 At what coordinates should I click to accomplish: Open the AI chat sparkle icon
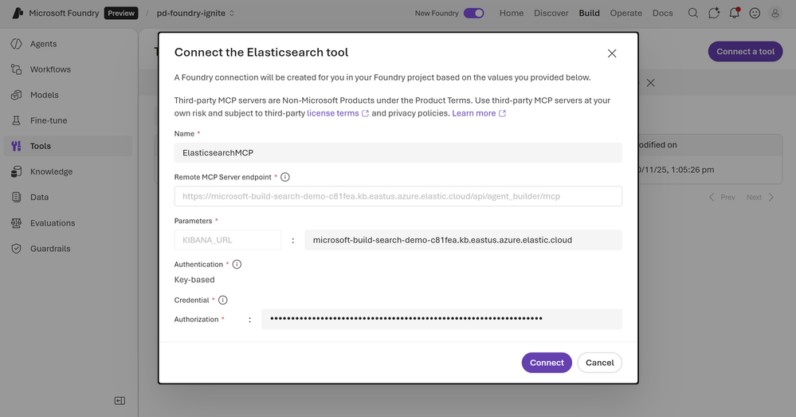714,14
